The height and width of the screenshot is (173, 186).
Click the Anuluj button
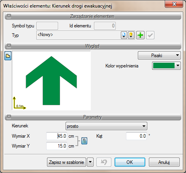[x=164, y=162]
